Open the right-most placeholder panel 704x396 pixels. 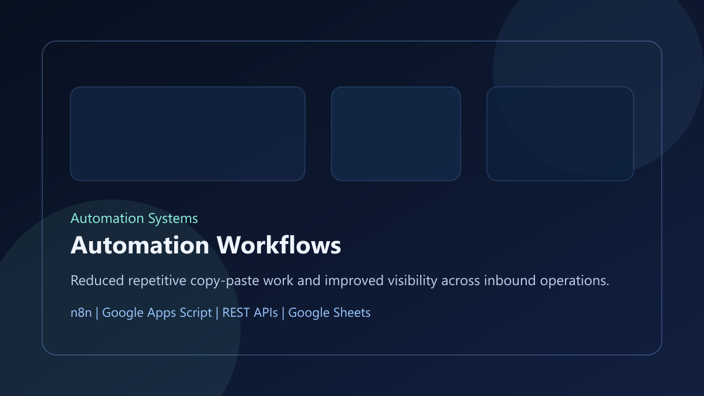tap(560, 134)
